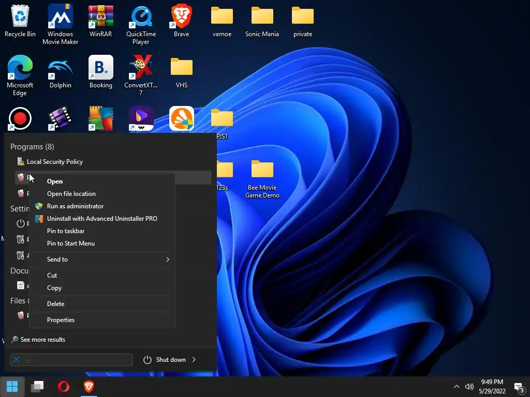Open the Brave desktop shortcut
Viewport: 530px width, 397px height.
(182, 21)
